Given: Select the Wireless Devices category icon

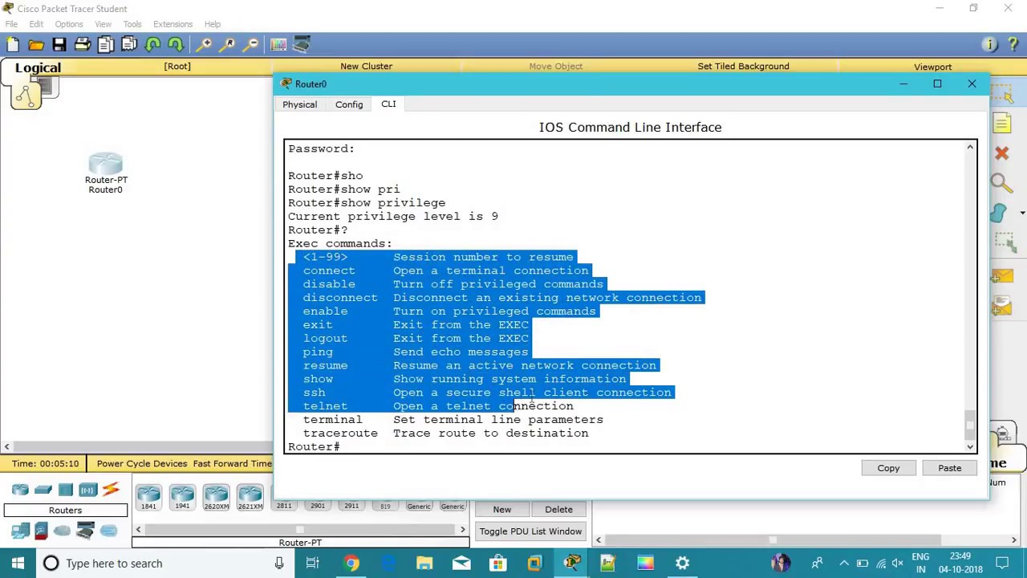Looking at the screenshot, I should coord(87,490).
